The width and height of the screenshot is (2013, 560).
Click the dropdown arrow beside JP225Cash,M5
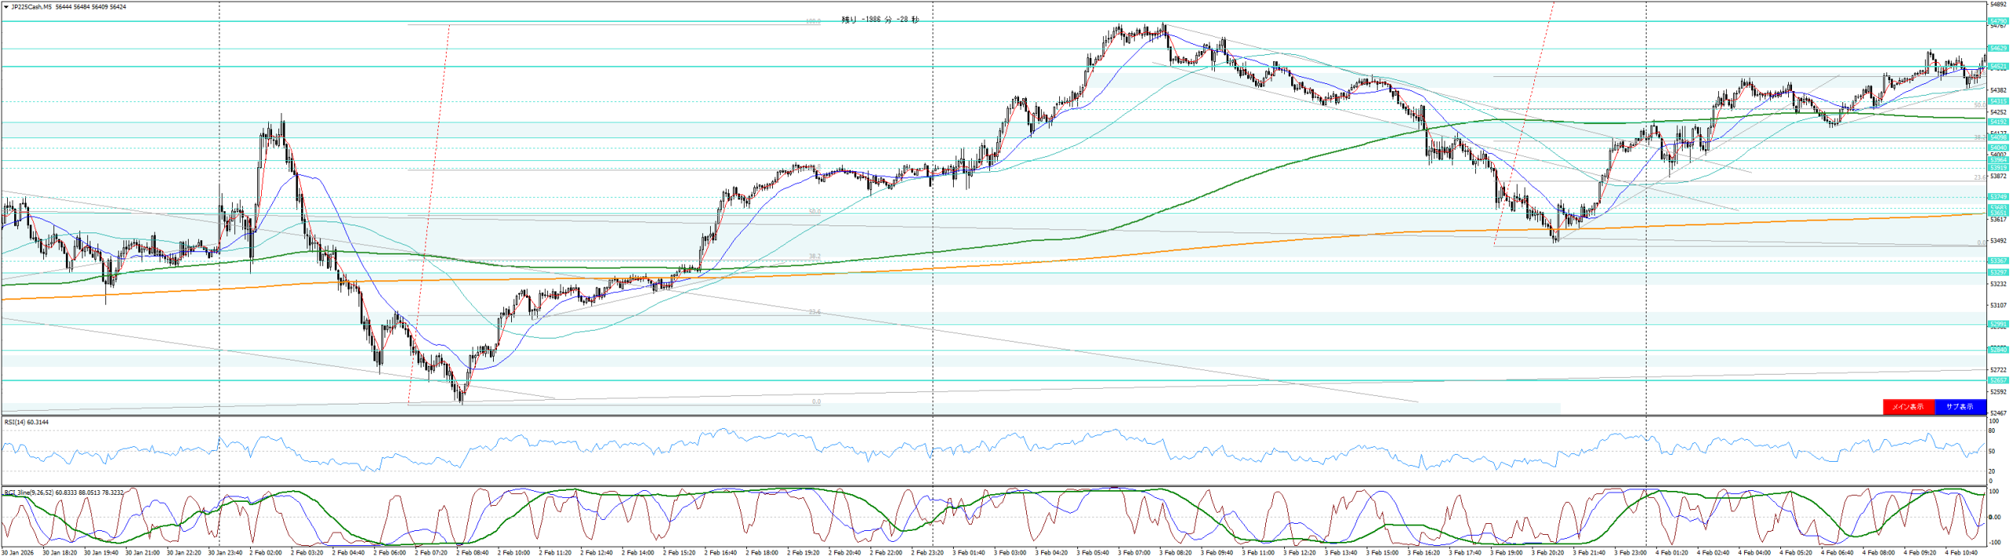6,7
